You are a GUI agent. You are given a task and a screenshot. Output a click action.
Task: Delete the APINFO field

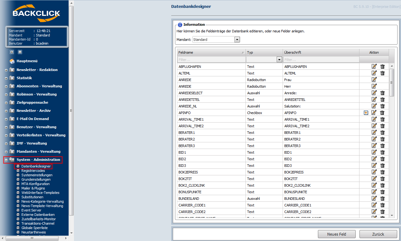coord(382,112)
